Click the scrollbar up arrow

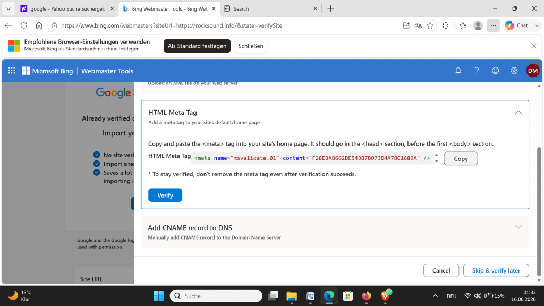click(539, 86)
